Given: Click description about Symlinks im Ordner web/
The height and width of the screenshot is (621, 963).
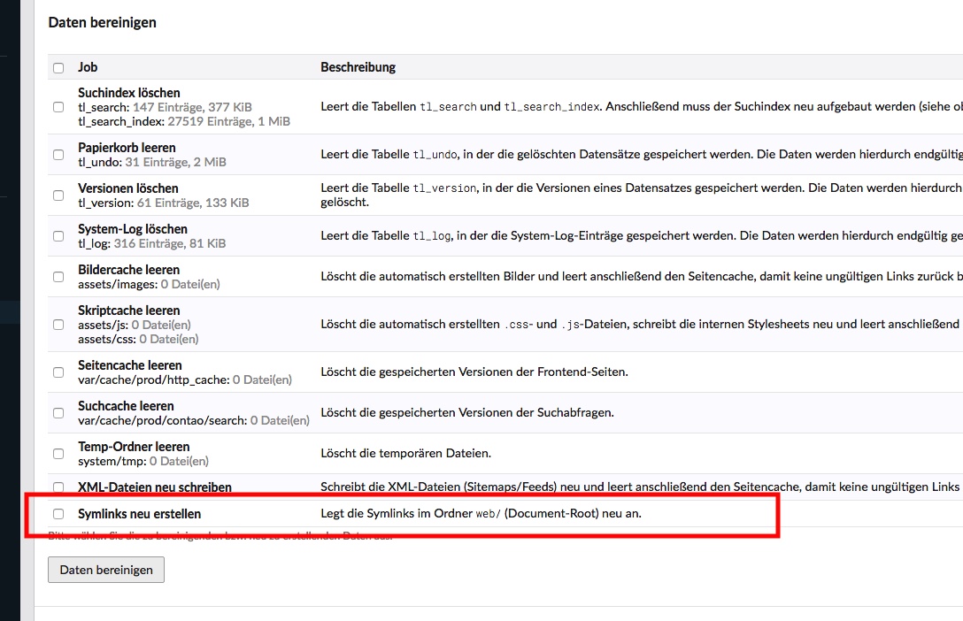Looking at the screenshot, I should point(481,513).
